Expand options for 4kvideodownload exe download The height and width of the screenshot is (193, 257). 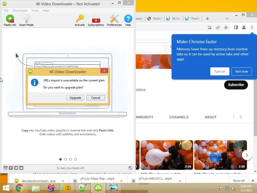click(x=63, y=181)
